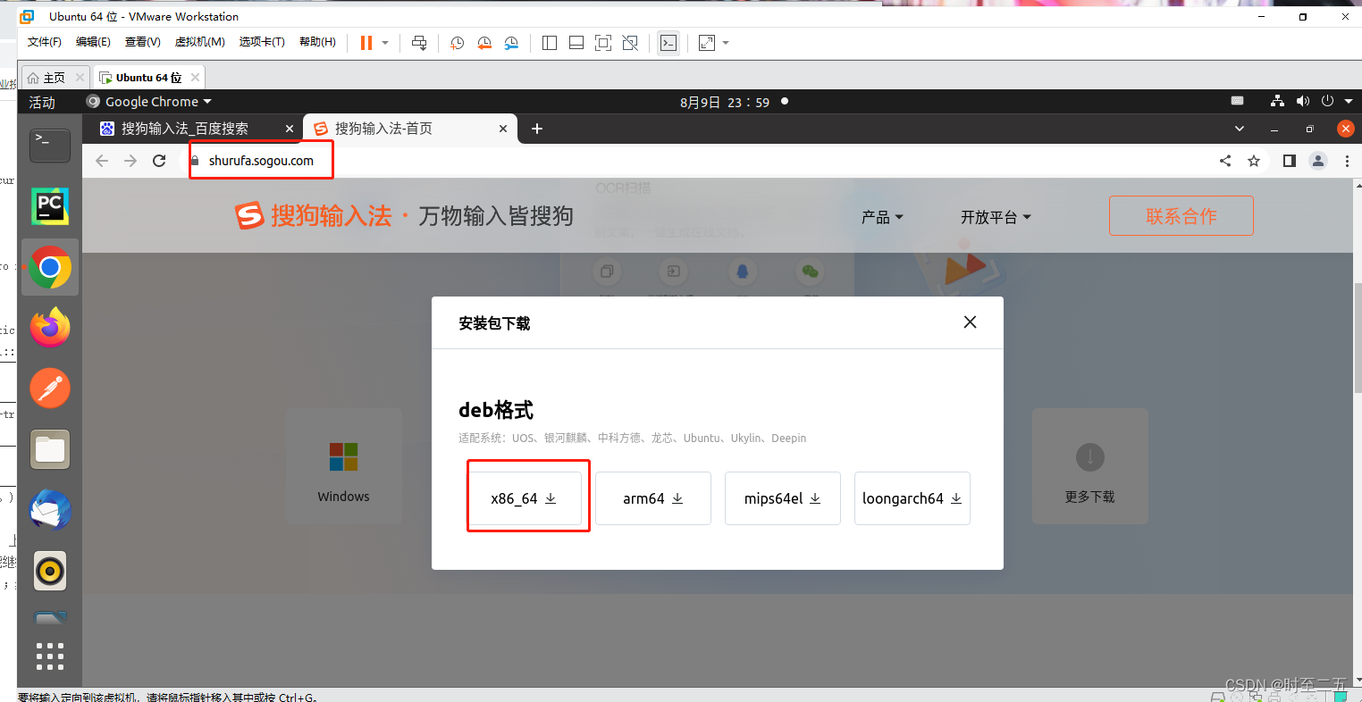Click the 更多下载 card
The width and height of the screenshot is (1362, 702).
pos(1090,466)
